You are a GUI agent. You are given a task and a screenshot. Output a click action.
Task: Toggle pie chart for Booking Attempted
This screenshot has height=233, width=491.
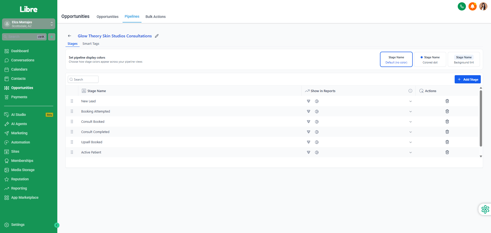pyautogui.click(x=317, y=112)
